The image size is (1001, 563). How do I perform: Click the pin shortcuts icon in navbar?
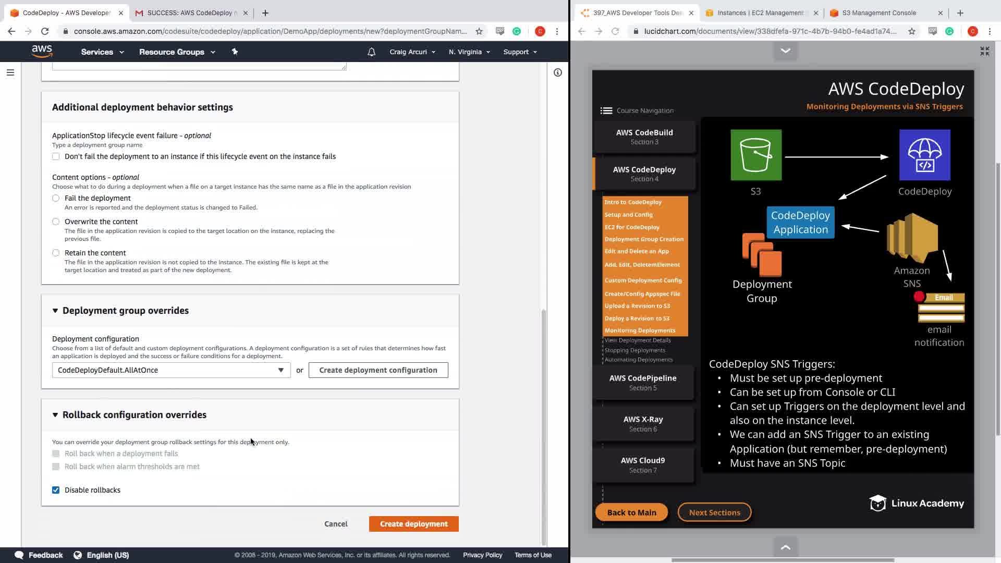click(x=235, y=52)
